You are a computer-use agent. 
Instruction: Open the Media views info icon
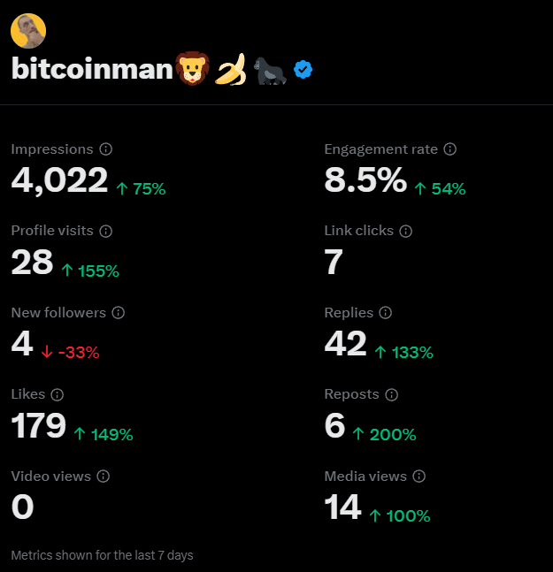click(419, 476)
